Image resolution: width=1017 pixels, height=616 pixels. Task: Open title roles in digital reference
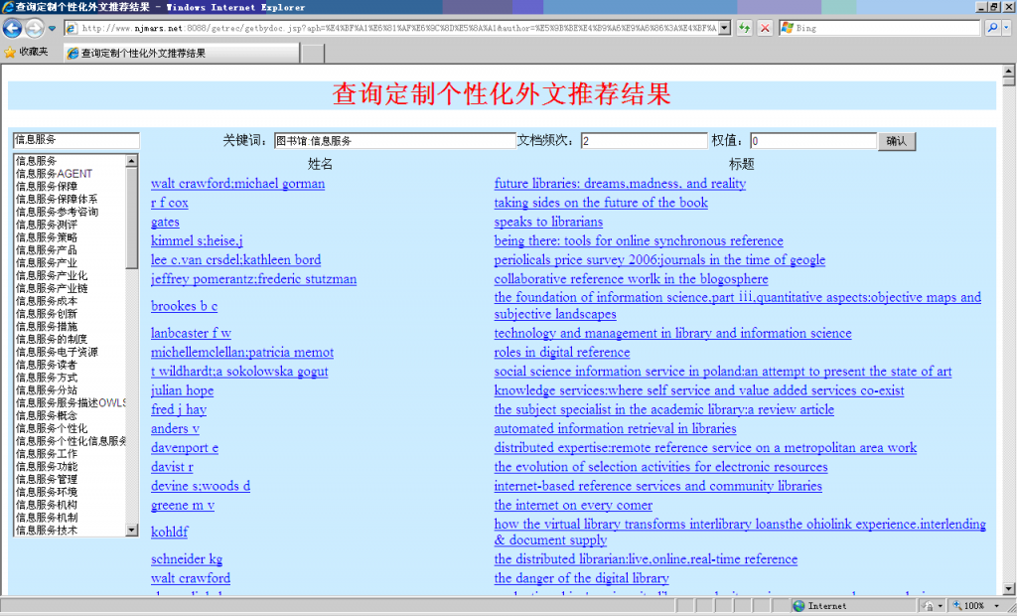click(562, 353)
